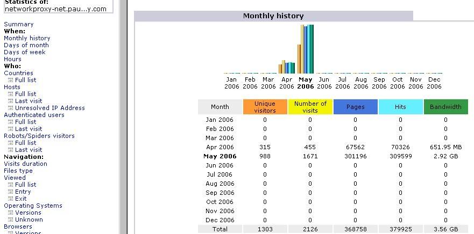Go to Monthly history section
474x234 pixels.
27,38
